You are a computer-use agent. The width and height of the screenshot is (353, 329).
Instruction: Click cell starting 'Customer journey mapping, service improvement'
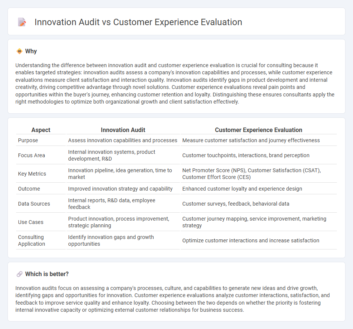pyautogui.click(x=258, y=222)
